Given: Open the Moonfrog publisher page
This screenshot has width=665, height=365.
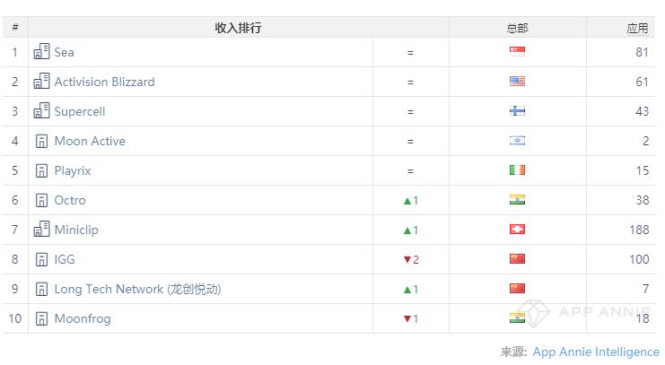Looking at the screenshot, I should click(x=83, y=318).
